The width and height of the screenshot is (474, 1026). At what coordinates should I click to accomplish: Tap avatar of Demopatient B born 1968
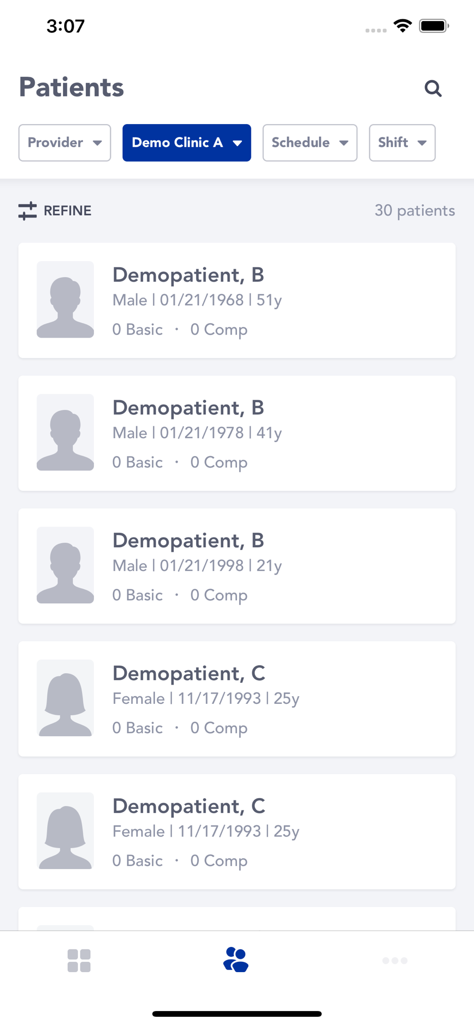tap(65, 300)
